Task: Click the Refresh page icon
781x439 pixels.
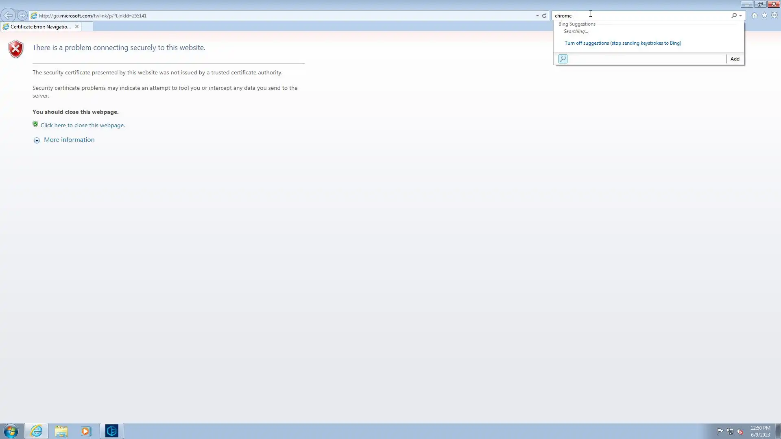Action: (x=544, y=15)
